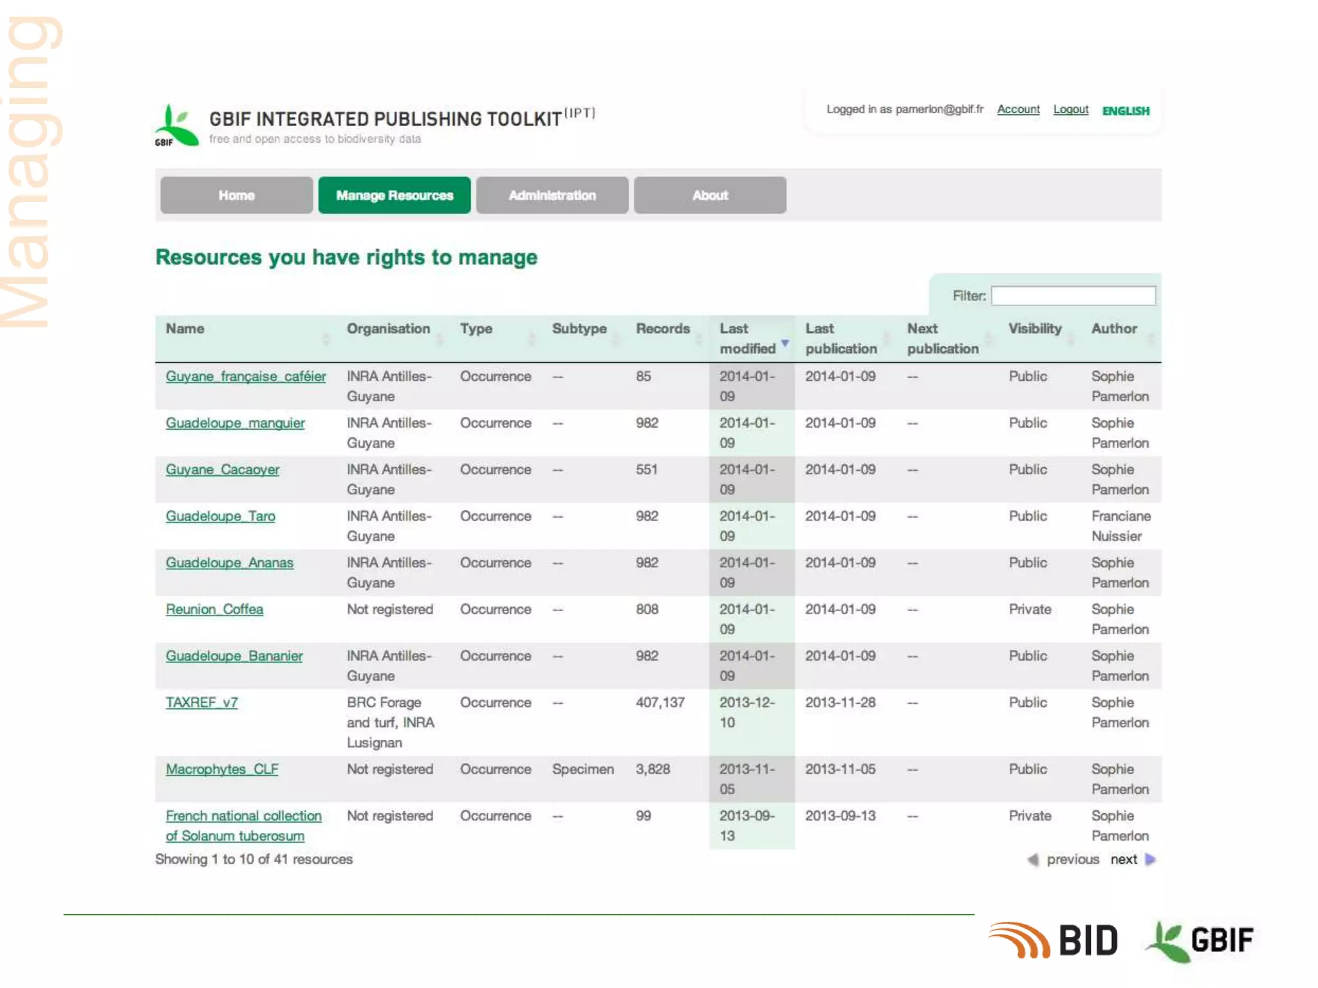The image size is (1318, 988).
Task: Click the GBIF leaf logo in header
Action: [x=176, y=126]
